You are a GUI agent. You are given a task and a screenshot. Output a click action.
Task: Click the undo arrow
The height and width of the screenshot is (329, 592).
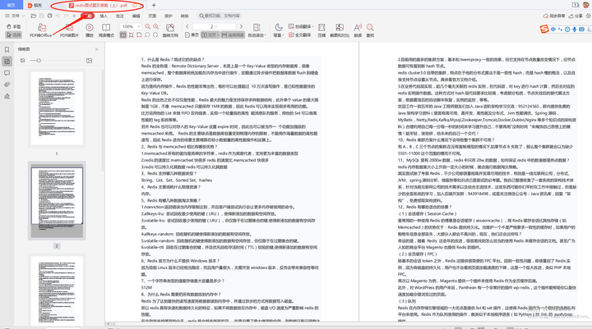click(58, 16)
